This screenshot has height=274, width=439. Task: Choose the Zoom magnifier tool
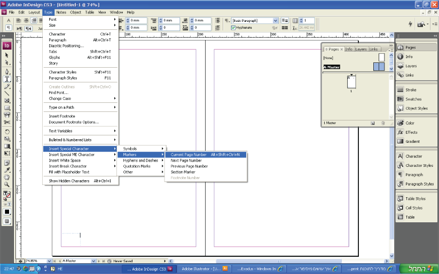(7, 184)
